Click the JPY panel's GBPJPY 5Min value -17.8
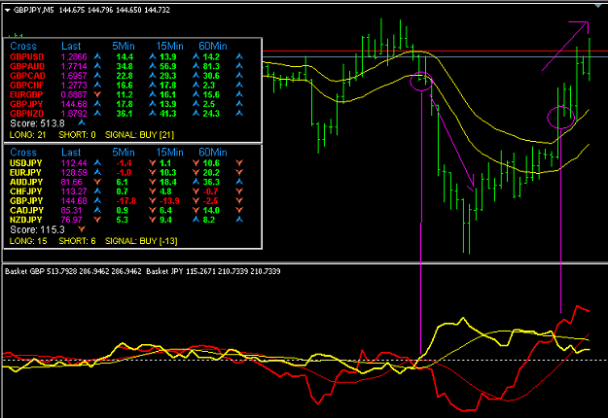Image resolution: width=608 pixels, height=418 pixels. 126,200
